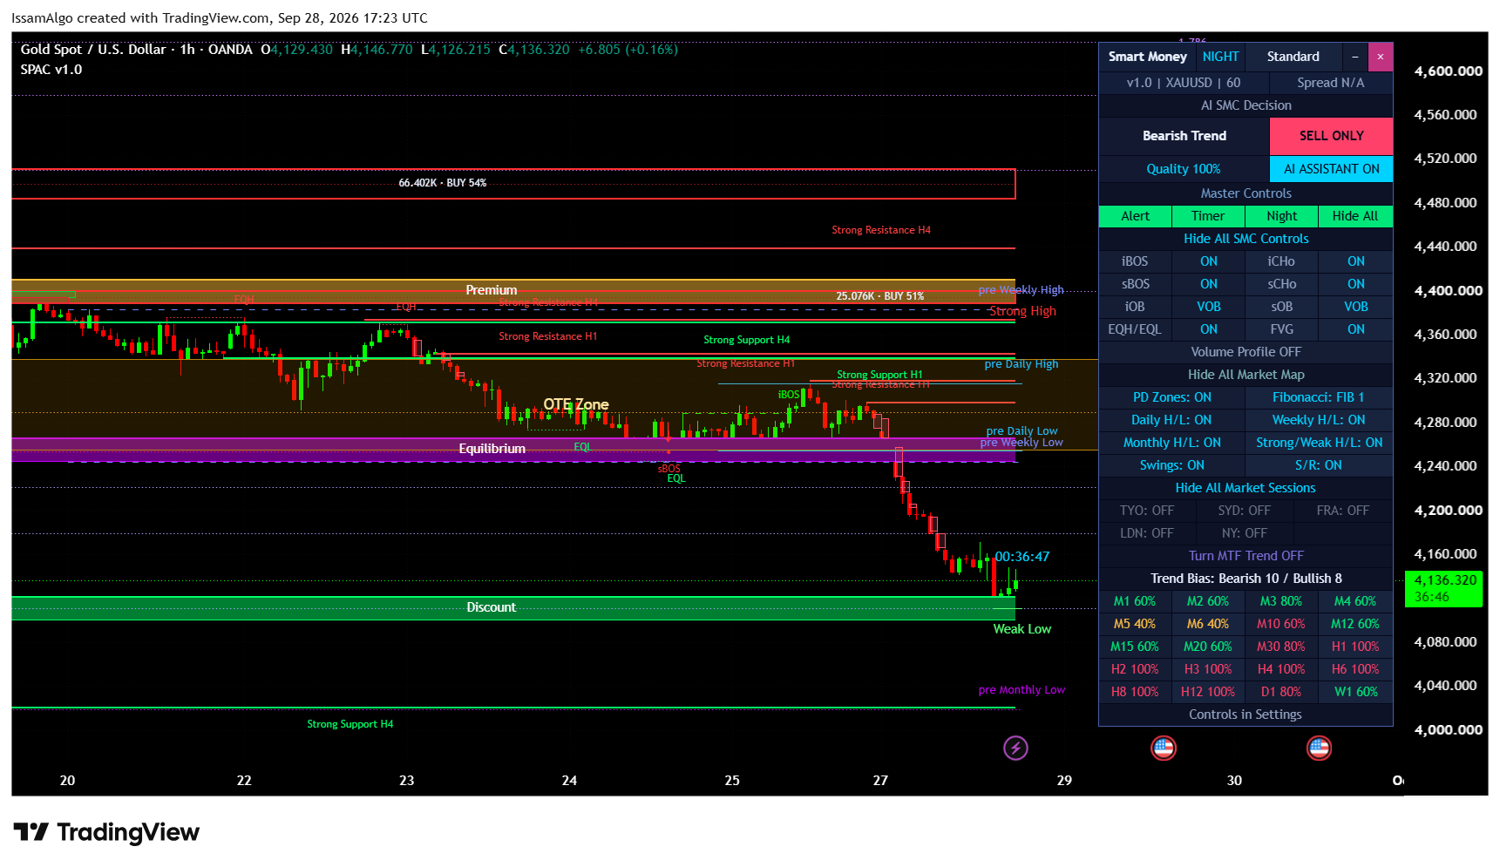Viewport: 1500px width, 867px height.
Task: Click the Smart Money header tab
Action: click(x=1147, y=57)
